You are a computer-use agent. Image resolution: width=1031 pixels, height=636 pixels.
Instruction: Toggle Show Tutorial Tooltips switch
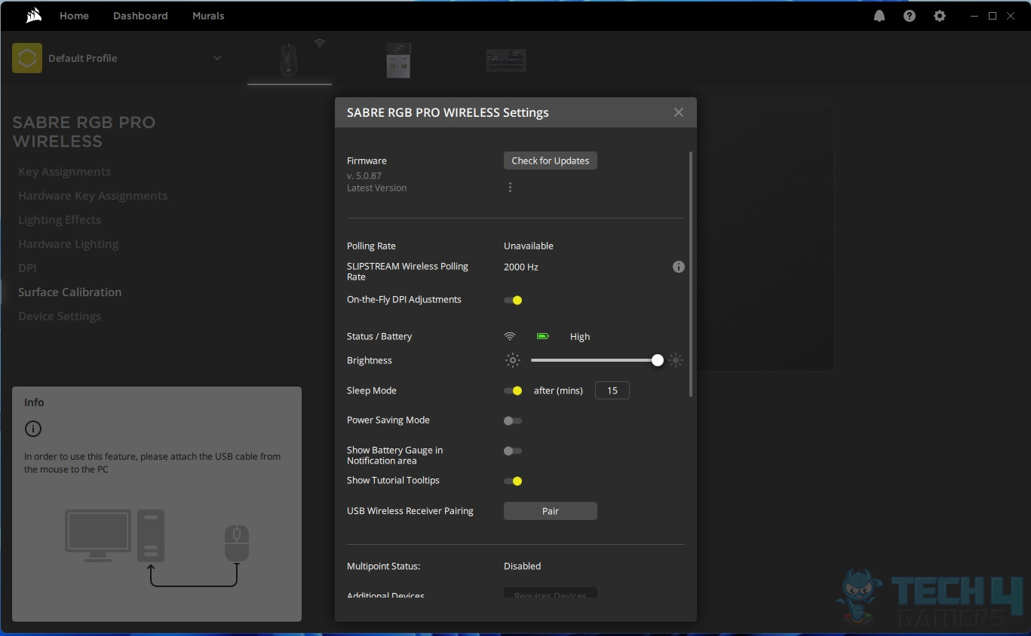[x=513, y=481]
